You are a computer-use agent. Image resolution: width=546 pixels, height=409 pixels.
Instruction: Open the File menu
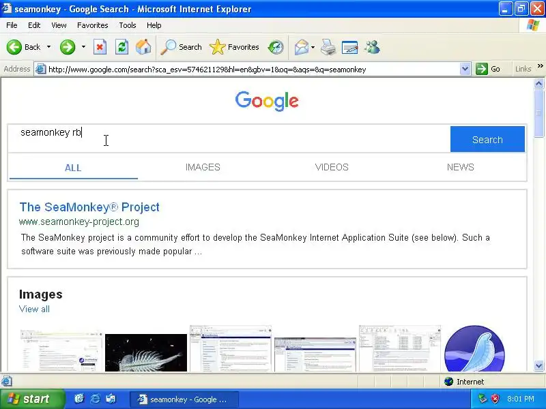click(x=12, y=25)
